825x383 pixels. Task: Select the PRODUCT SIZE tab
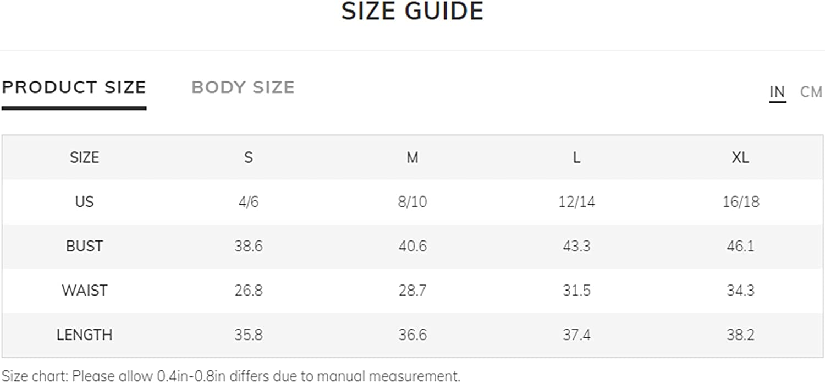[74, 87]
